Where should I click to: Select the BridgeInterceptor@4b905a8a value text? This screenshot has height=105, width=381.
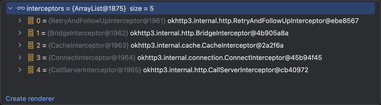[x=209, y=33]
